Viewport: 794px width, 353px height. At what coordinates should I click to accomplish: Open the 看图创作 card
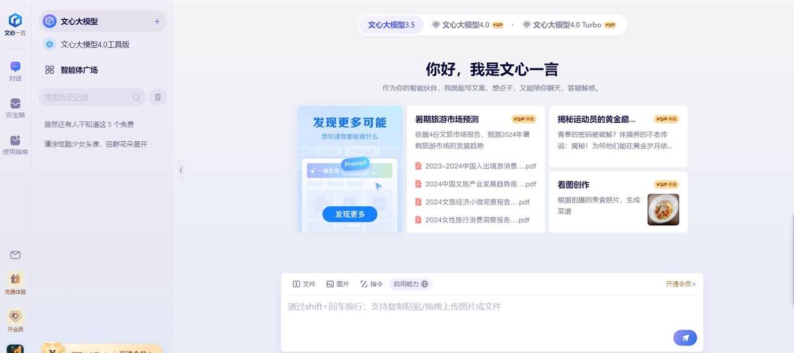click(618, 202)
